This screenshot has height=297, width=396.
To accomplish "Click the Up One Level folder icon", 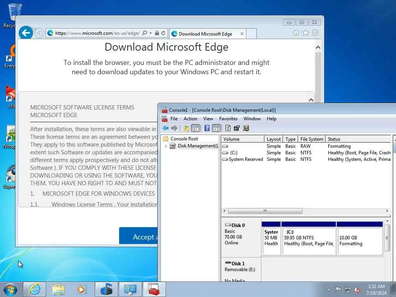I will (x=186, y=128).
